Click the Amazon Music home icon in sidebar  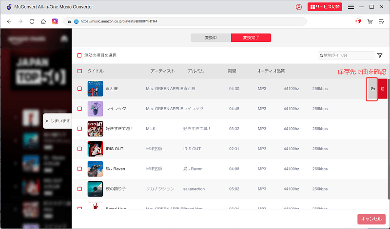click(x=64, y=38)
